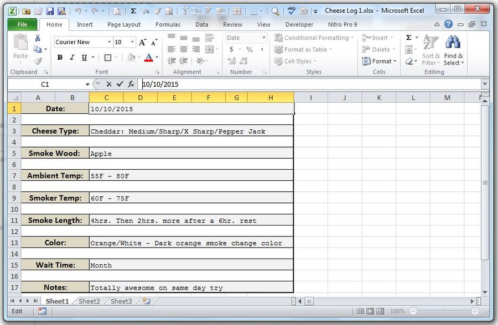
Task: Toggle Bold formatting
Action: click(x=60, y=57)
